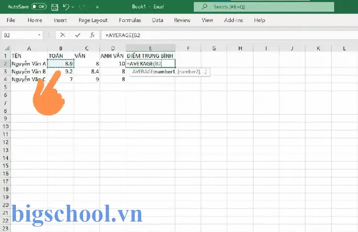
Task: Click the Insert Function fx icon
Action: click(92, 35)
